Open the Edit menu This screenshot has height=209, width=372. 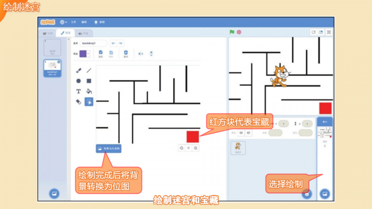click(84, 22)
